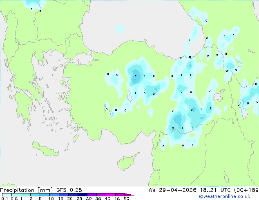Click the 4 mm precipitation value on map

(136, 76)
